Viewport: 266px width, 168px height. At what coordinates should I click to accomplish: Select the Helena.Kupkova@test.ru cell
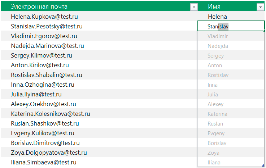(99, 17)
